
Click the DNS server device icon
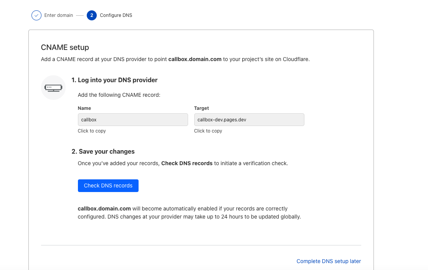tap(53, 88)
